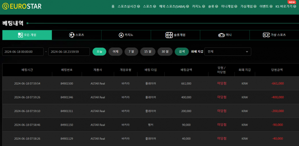Expand the 이벤트 menu
Image resolution: width=299 pixels, height=146 pixels.
(x=266, y=6)
